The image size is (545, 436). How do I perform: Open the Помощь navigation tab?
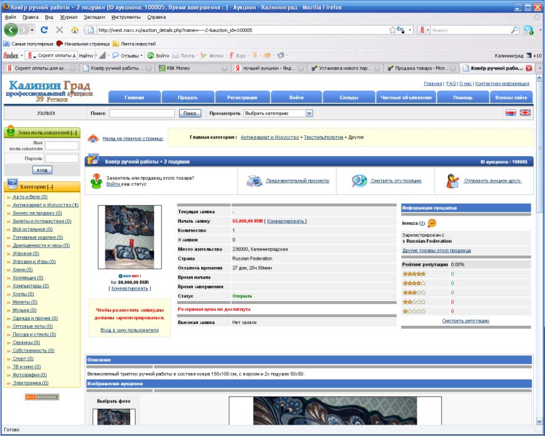pos(463,97)
